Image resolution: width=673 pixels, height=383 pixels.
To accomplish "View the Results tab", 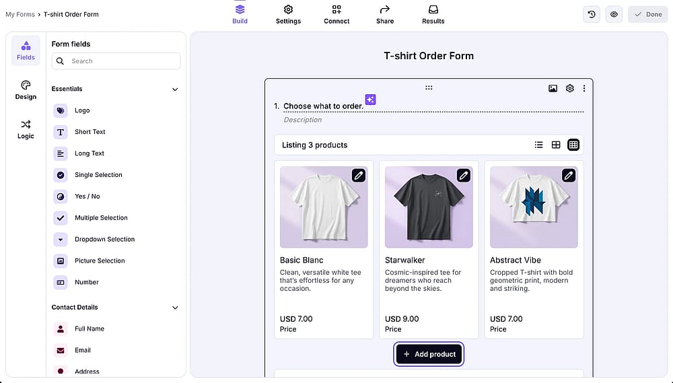I will (x=433, y=14).
